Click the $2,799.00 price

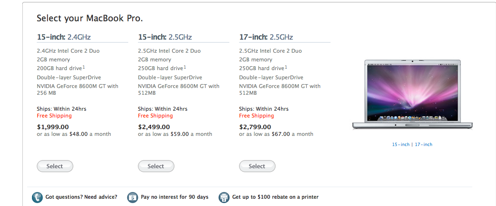point(255,127)
